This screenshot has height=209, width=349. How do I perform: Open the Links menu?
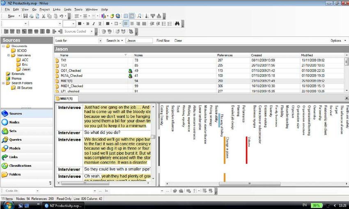[57, 9]
